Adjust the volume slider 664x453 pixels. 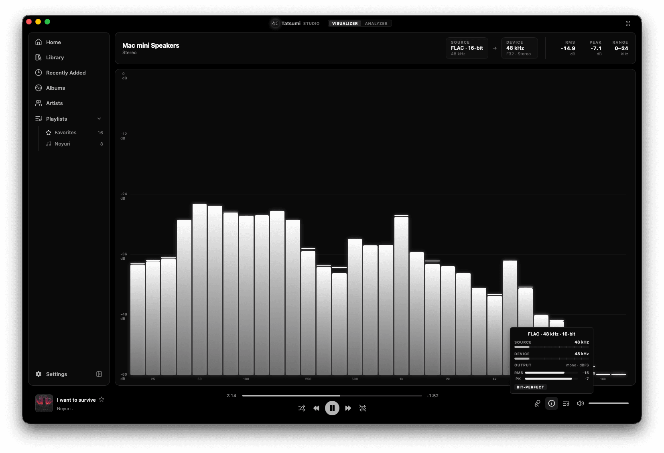tap(608, 403)
